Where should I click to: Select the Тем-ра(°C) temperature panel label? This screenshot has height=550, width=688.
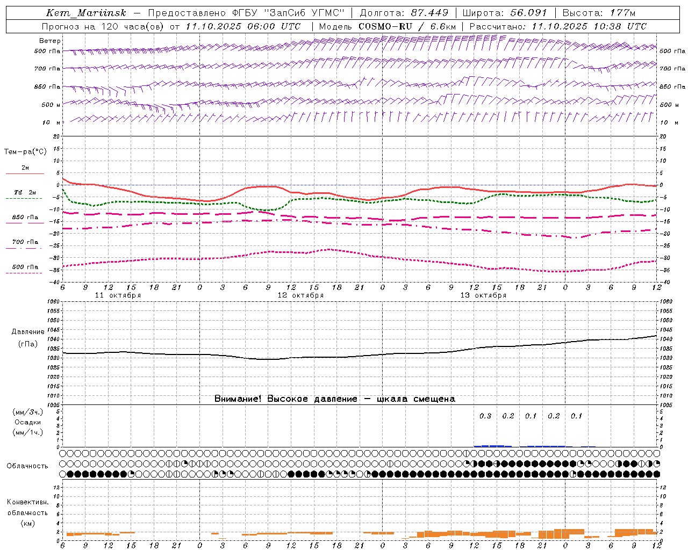tap(25, 152)
